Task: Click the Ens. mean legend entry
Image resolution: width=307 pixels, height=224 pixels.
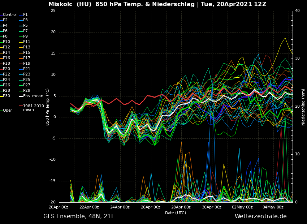Action: [33, 96]
